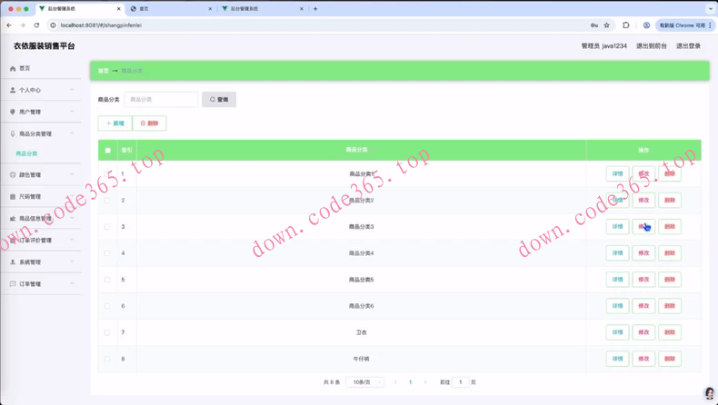Check the checkbox for row 卫衣
This screenshot has height=405, width=718.
107,332
